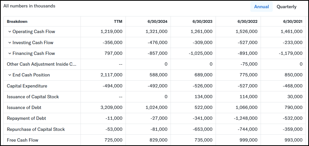Expand the Investing Cash Flow chevron
Screen dimensions: 309x146
[x=10, y=43]
